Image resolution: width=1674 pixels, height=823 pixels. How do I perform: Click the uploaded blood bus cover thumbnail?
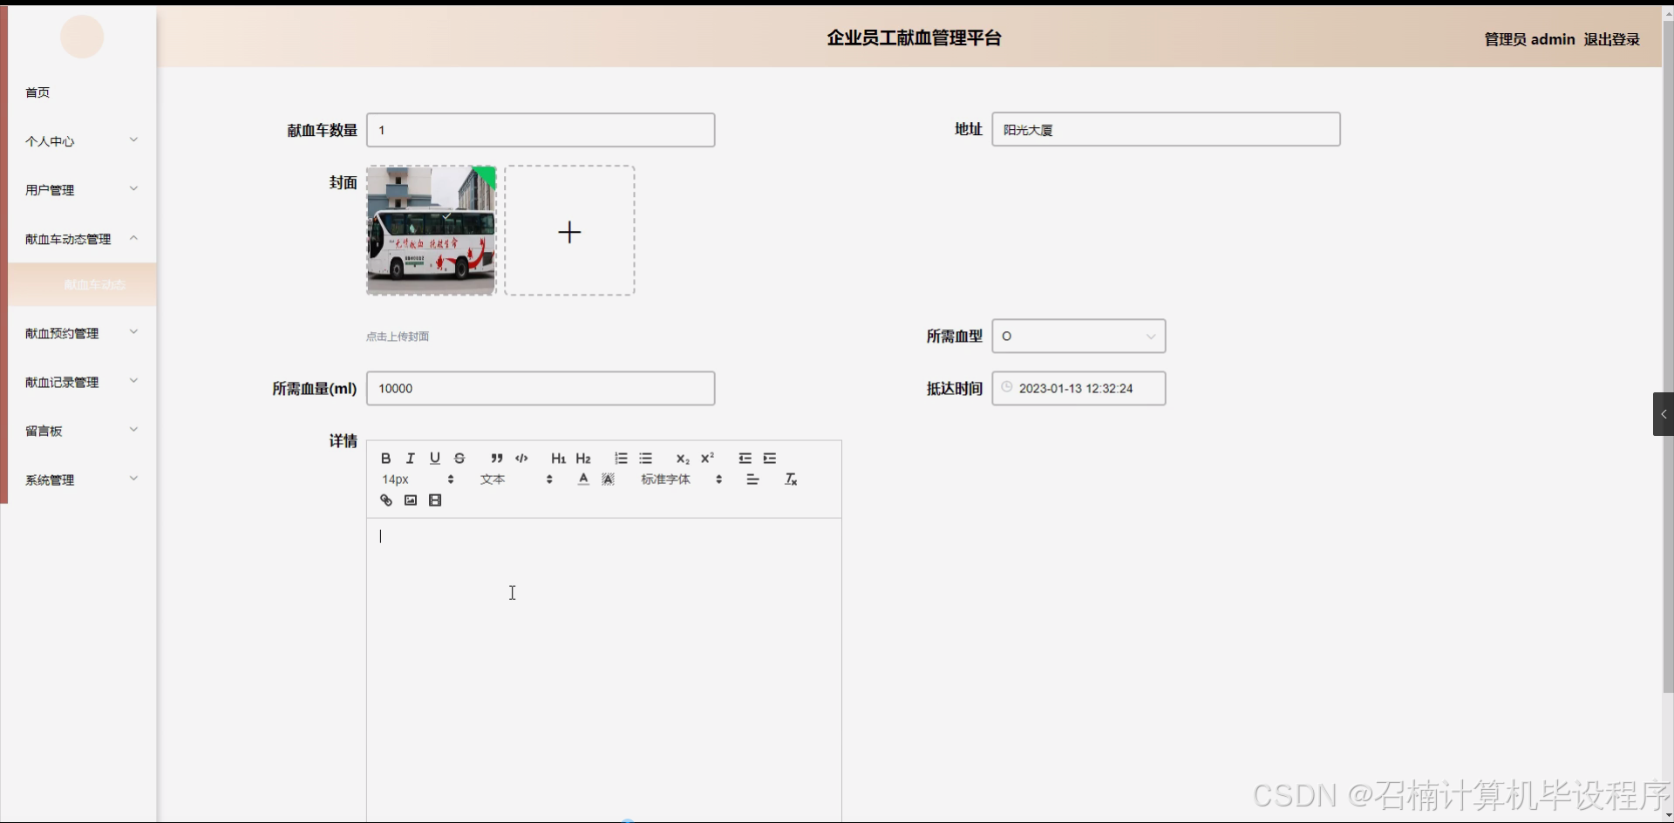431,230
